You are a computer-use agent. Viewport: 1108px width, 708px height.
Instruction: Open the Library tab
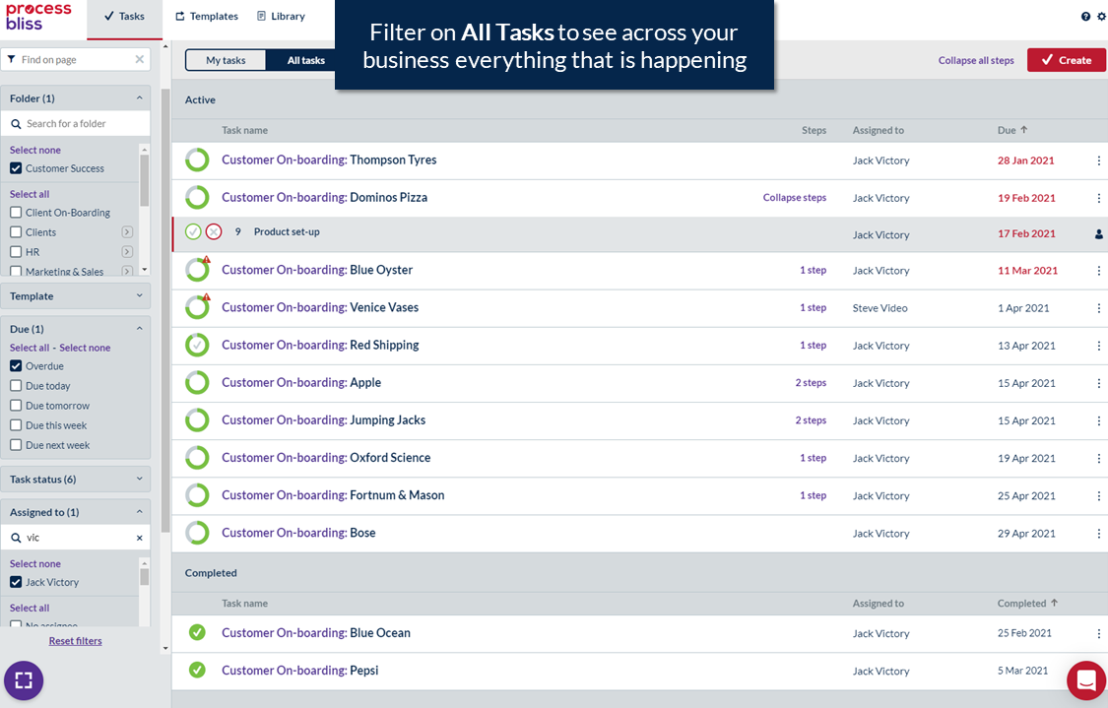tap(281, 17)
